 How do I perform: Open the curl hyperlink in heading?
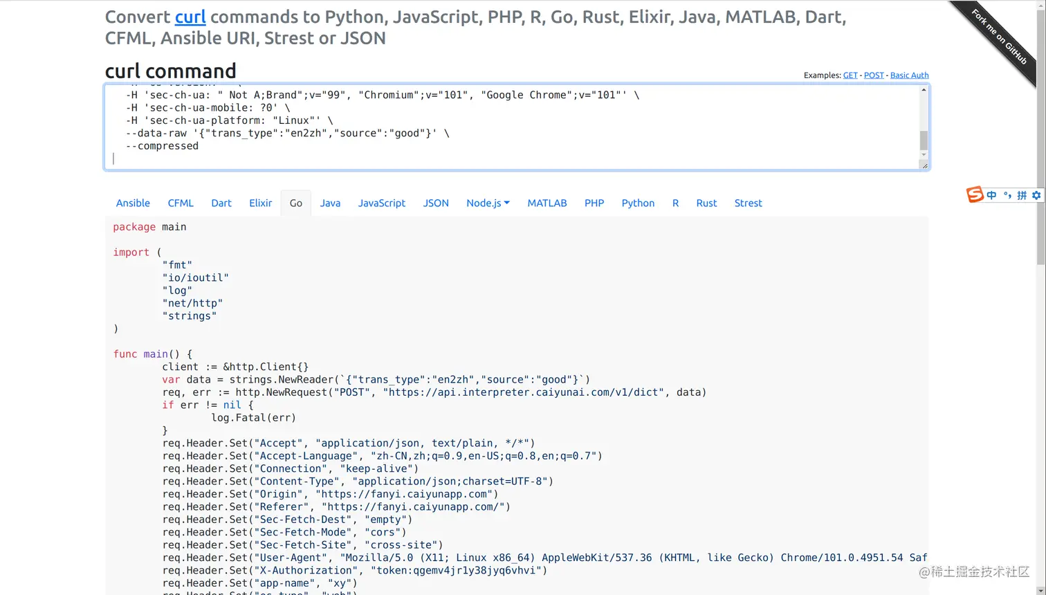(x=190, y=17)
